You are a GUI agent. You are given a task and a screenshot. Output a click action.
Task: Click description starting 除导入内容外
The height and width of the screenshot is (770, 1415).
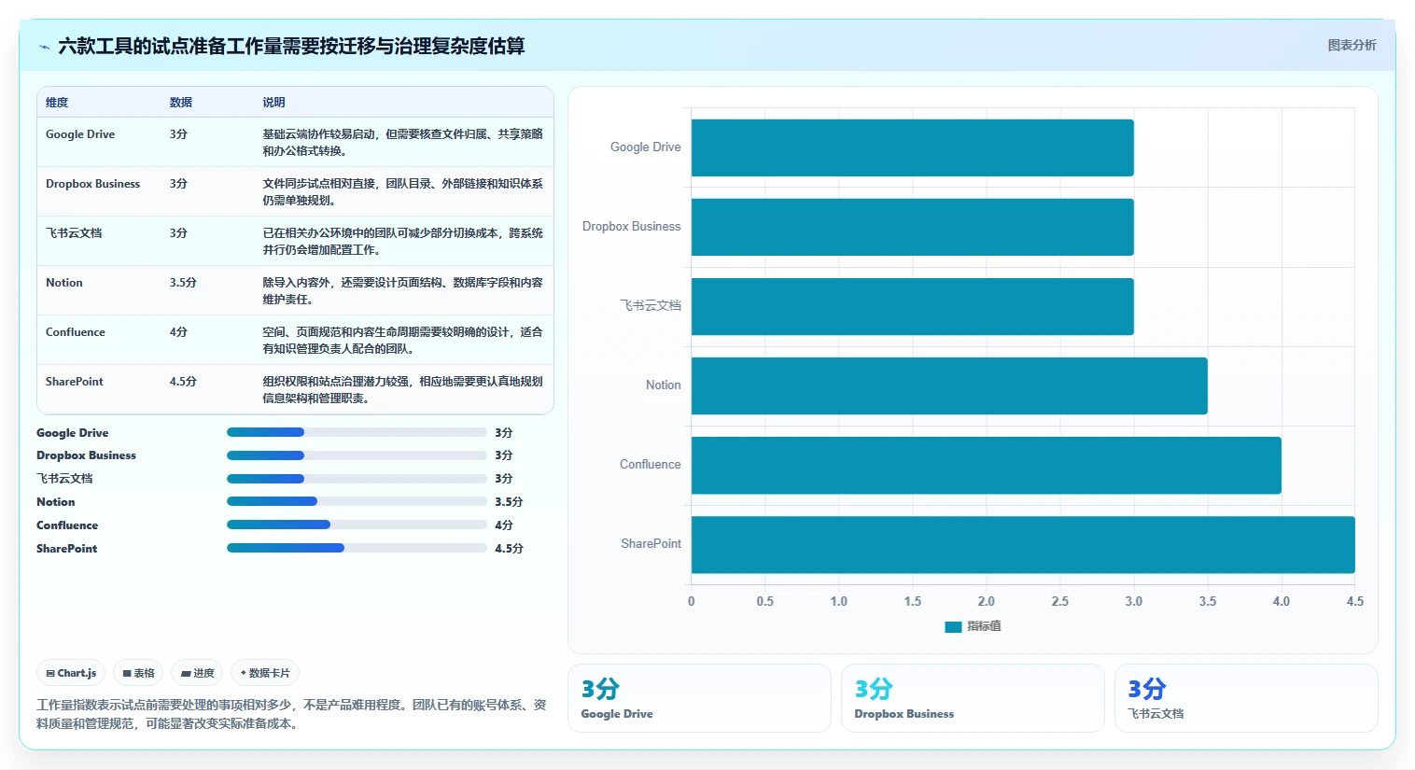click(x=402, y=291)
